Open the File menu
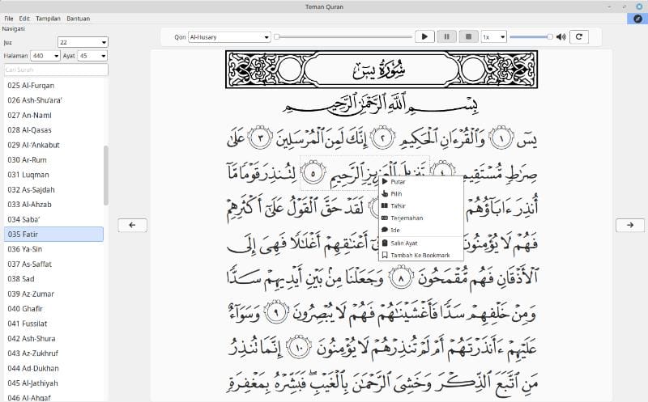 click(x=9, y=19)
